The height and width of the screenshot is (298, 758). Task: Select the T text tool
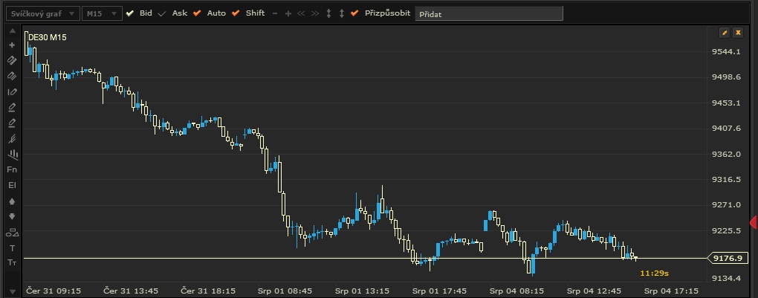pos(12,248)
